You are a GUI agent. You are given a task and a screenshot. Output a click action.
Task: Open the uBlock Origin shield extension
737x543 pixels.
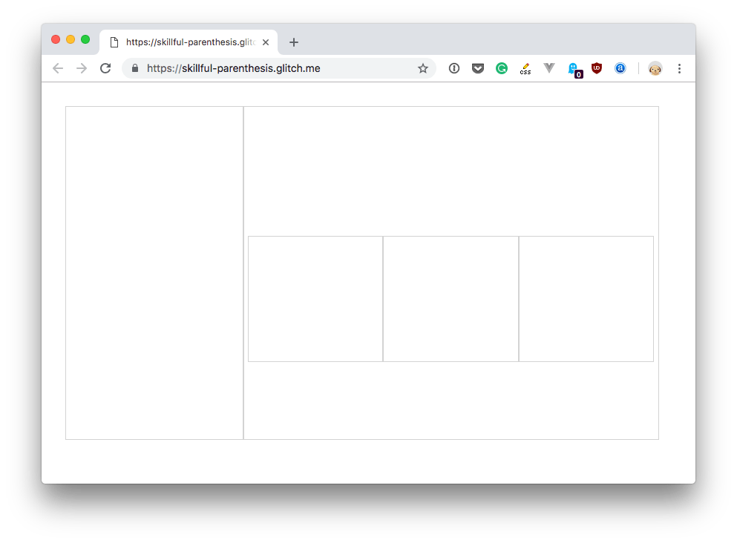pyautogui.click(x=597, y=68)
